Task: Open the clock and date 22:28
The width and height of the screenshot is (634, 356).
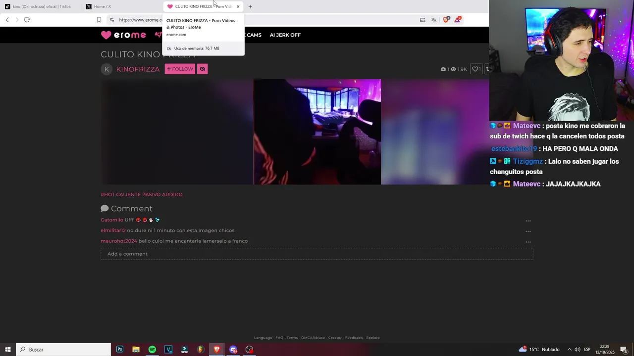Action: point(605,350)
